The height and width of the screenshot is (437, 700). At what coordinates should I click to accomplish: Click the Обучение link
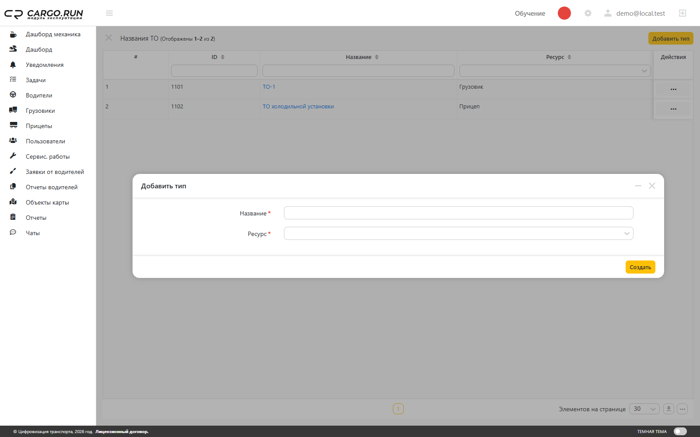530,14
